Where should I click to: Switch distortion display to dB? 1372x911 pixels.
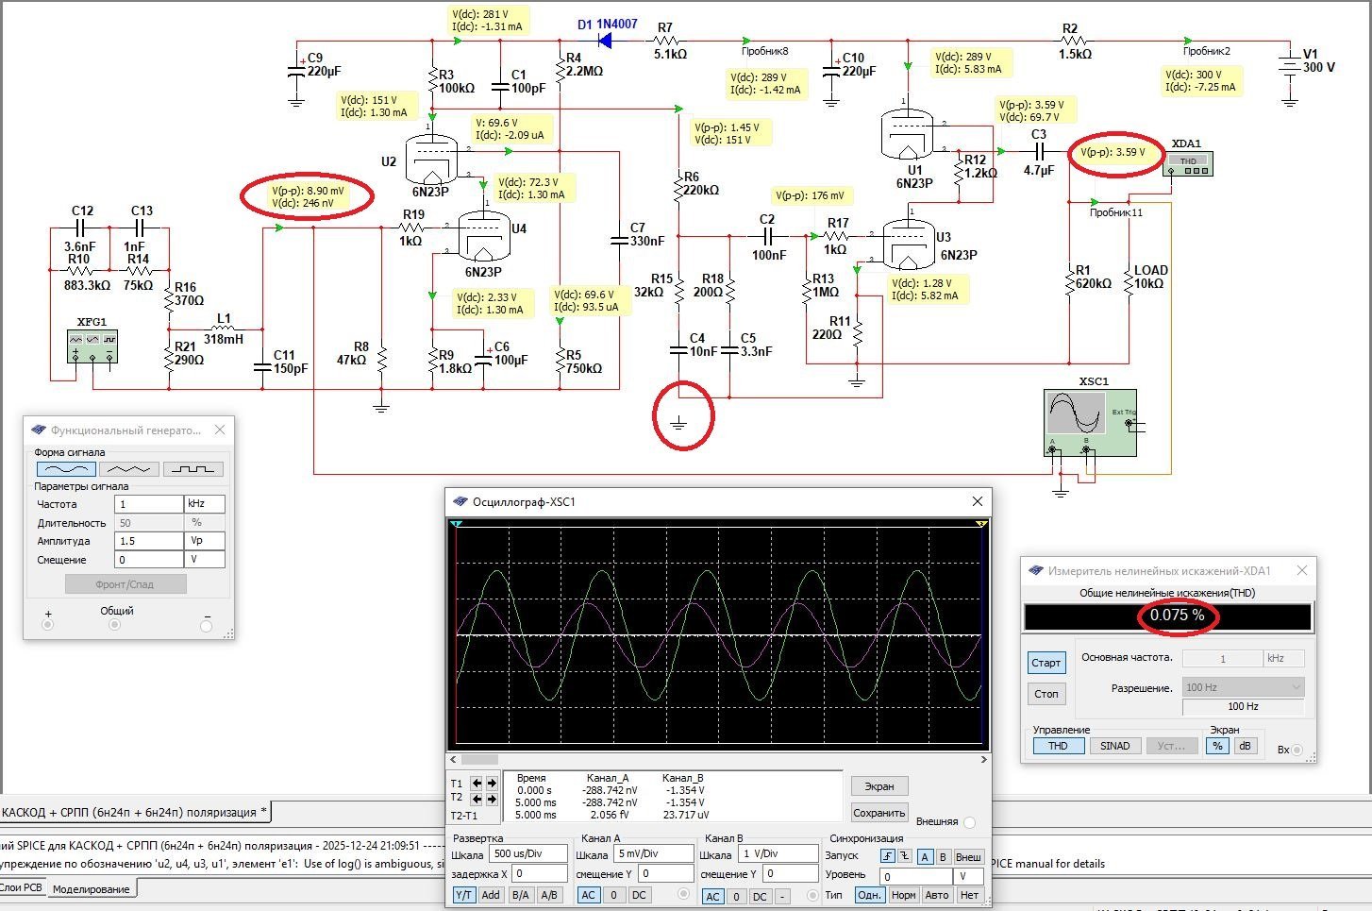tap(1245, 746)
